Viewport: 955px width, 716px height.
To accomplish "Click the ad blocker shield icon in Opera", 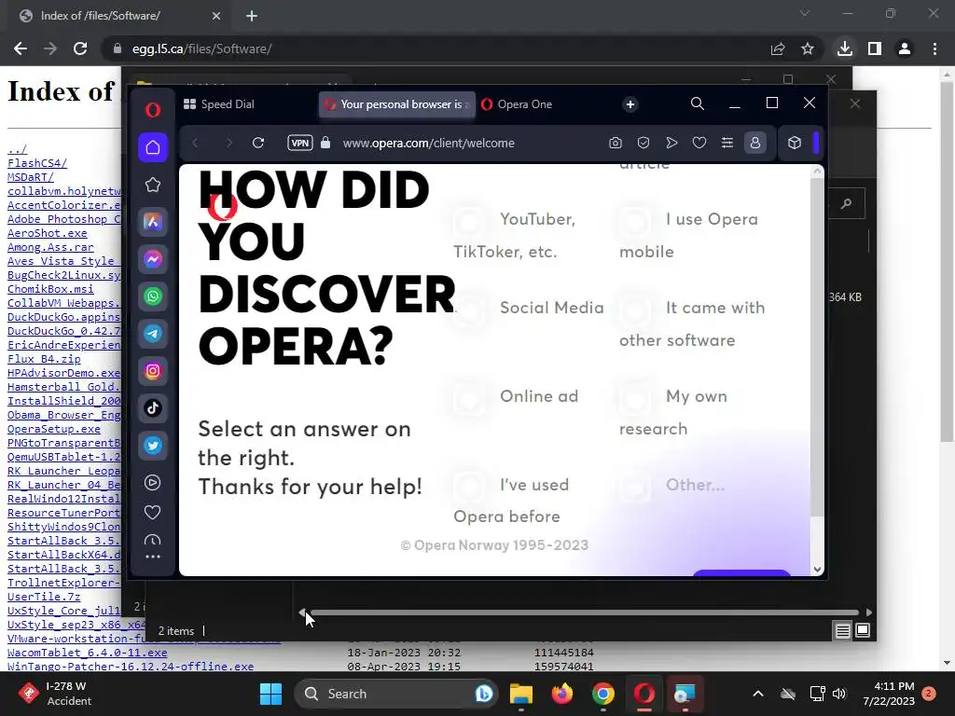I will [x=644, y=143].
